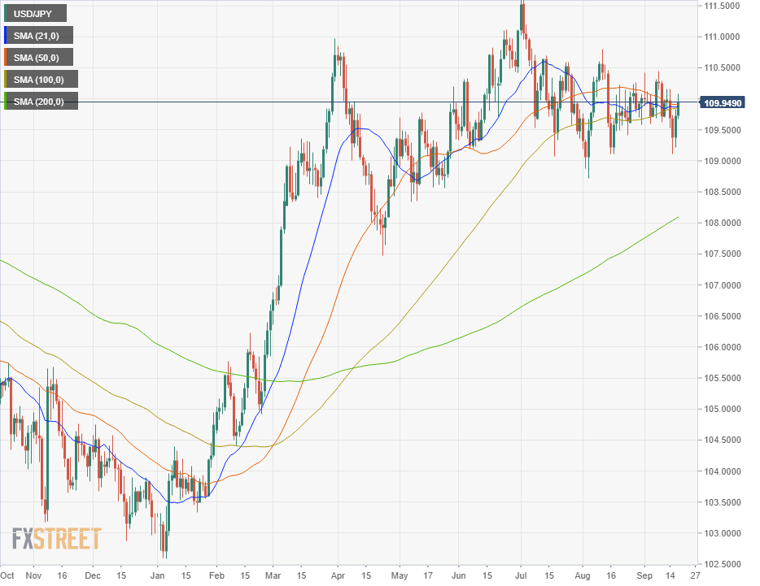Click the Jul label on the time axis
The height and width of the screenshot is (586, 760).
tap(521, 575)
